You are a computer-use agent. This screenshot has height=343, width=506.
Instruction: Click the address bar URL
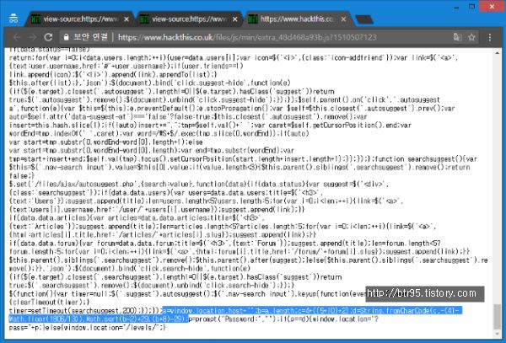click(247, 37)
